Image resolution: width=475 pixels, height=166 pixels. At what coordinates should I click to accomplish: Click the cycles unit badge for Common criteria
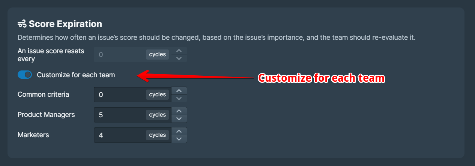(x=158, y=94)
